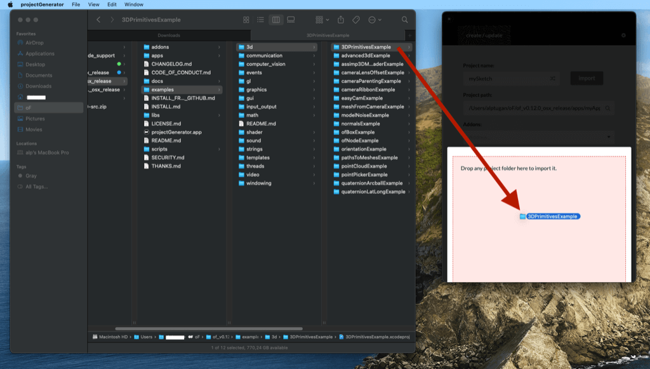This screenshot has width=650, height=369.
Task: Click the Import button
Action: click(587, 78)
